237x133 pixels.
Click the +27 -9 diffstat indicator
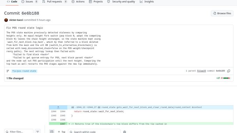[223, 78]
